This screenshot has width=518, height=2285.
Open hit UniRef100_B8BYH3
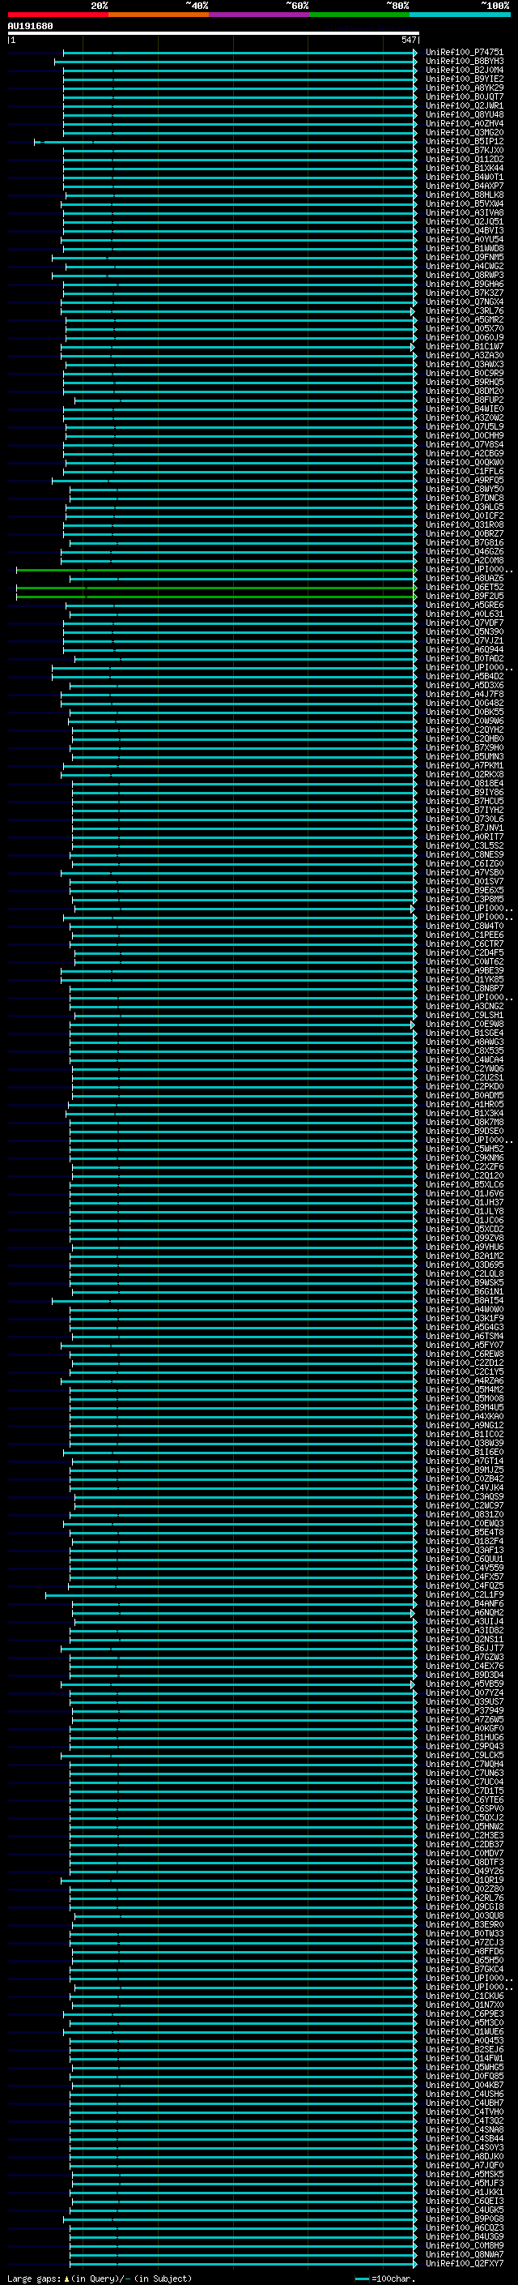pyautogui.click(x=464, y=62)
